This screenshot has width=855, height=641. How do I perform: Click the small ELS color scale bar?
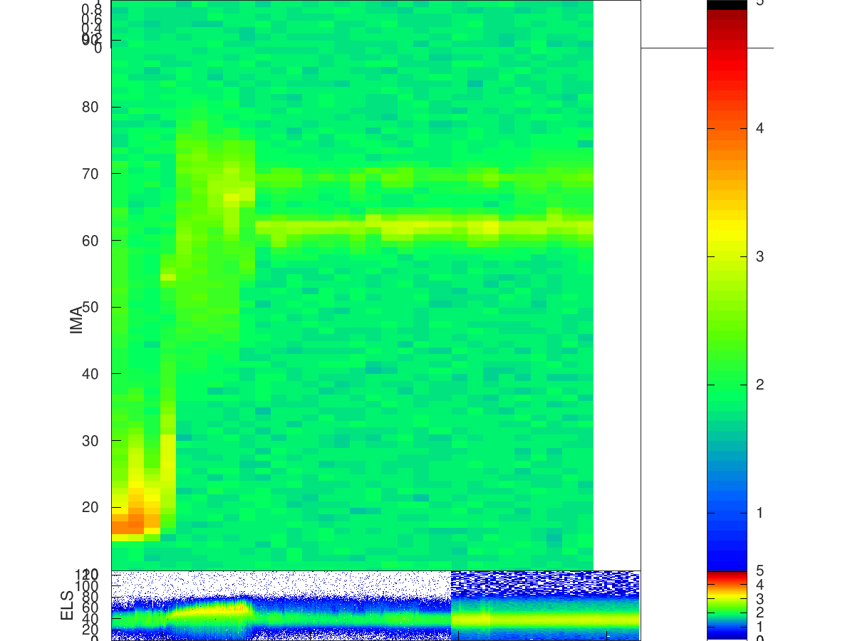727,605
